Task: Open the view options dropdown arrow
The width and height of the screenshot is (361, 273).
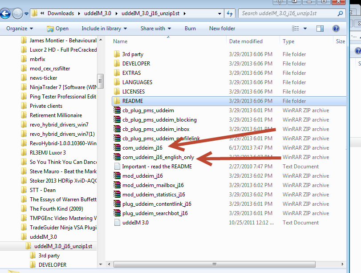Action: click(305, 29)
